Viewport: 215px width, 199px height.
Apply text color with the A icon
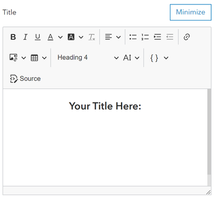(x=51, y=37)
